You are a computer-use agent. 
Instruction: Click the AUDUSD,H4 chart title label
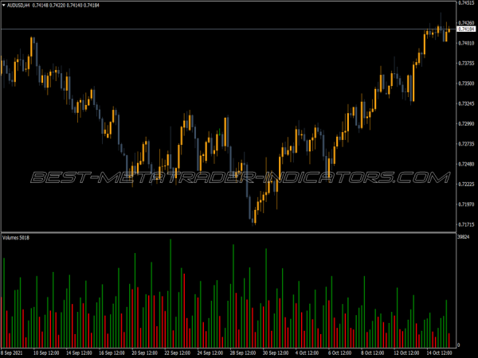pos(18,6)
